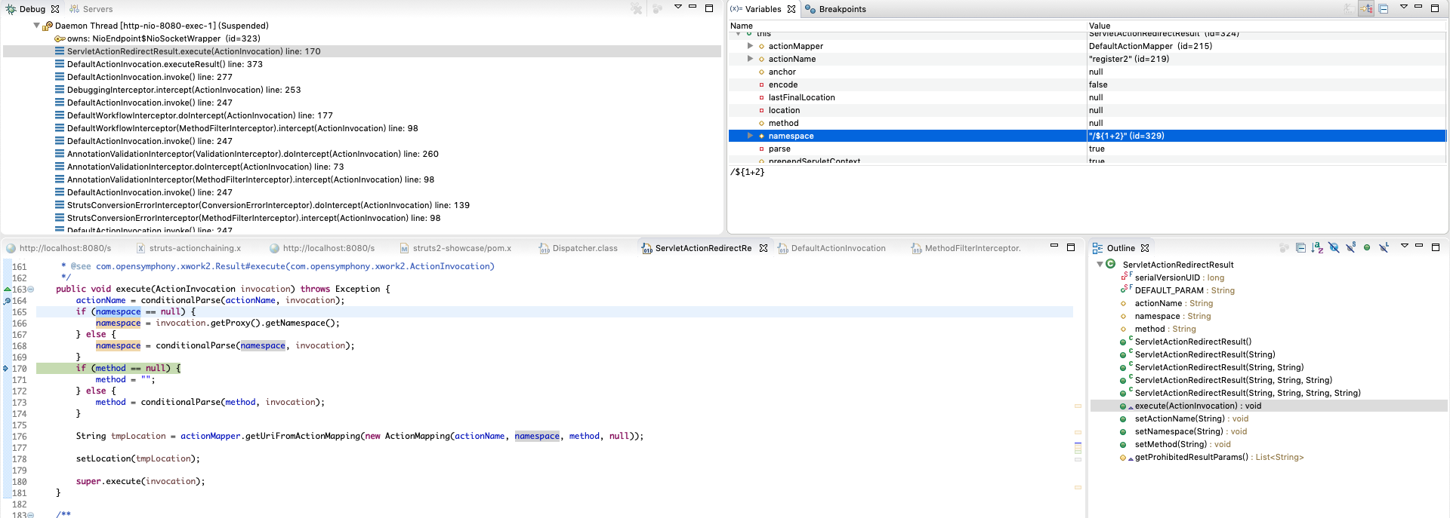Click Remove All Terminated Launches icon
1450x518 pixels.
coord(637,9)
